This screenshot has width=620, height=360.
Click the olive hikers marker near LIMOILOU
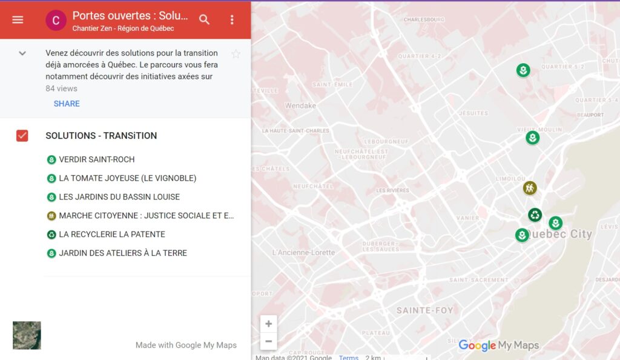[530, 188]
